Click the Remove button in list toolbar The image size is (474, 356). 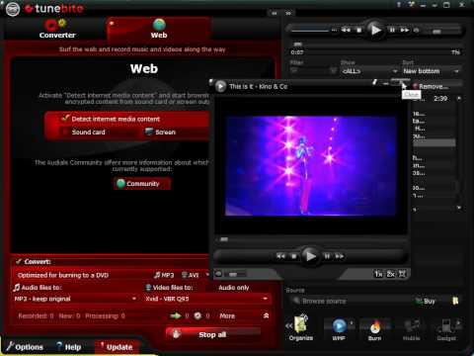(432, 86)
